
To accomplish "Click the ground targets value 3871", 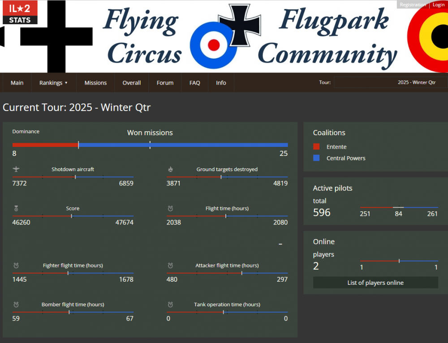I will [x=173, y=183].
